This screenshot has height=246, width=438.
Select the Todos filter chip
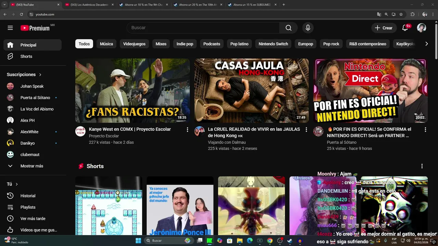tap(84, 44)
